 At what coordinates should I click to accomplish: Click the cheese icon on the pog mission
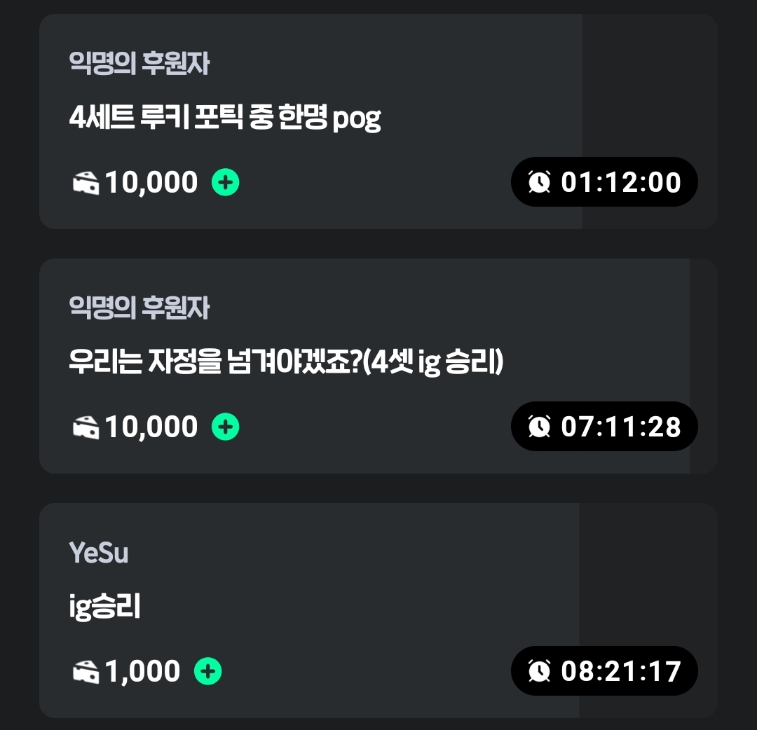point(86,184)
